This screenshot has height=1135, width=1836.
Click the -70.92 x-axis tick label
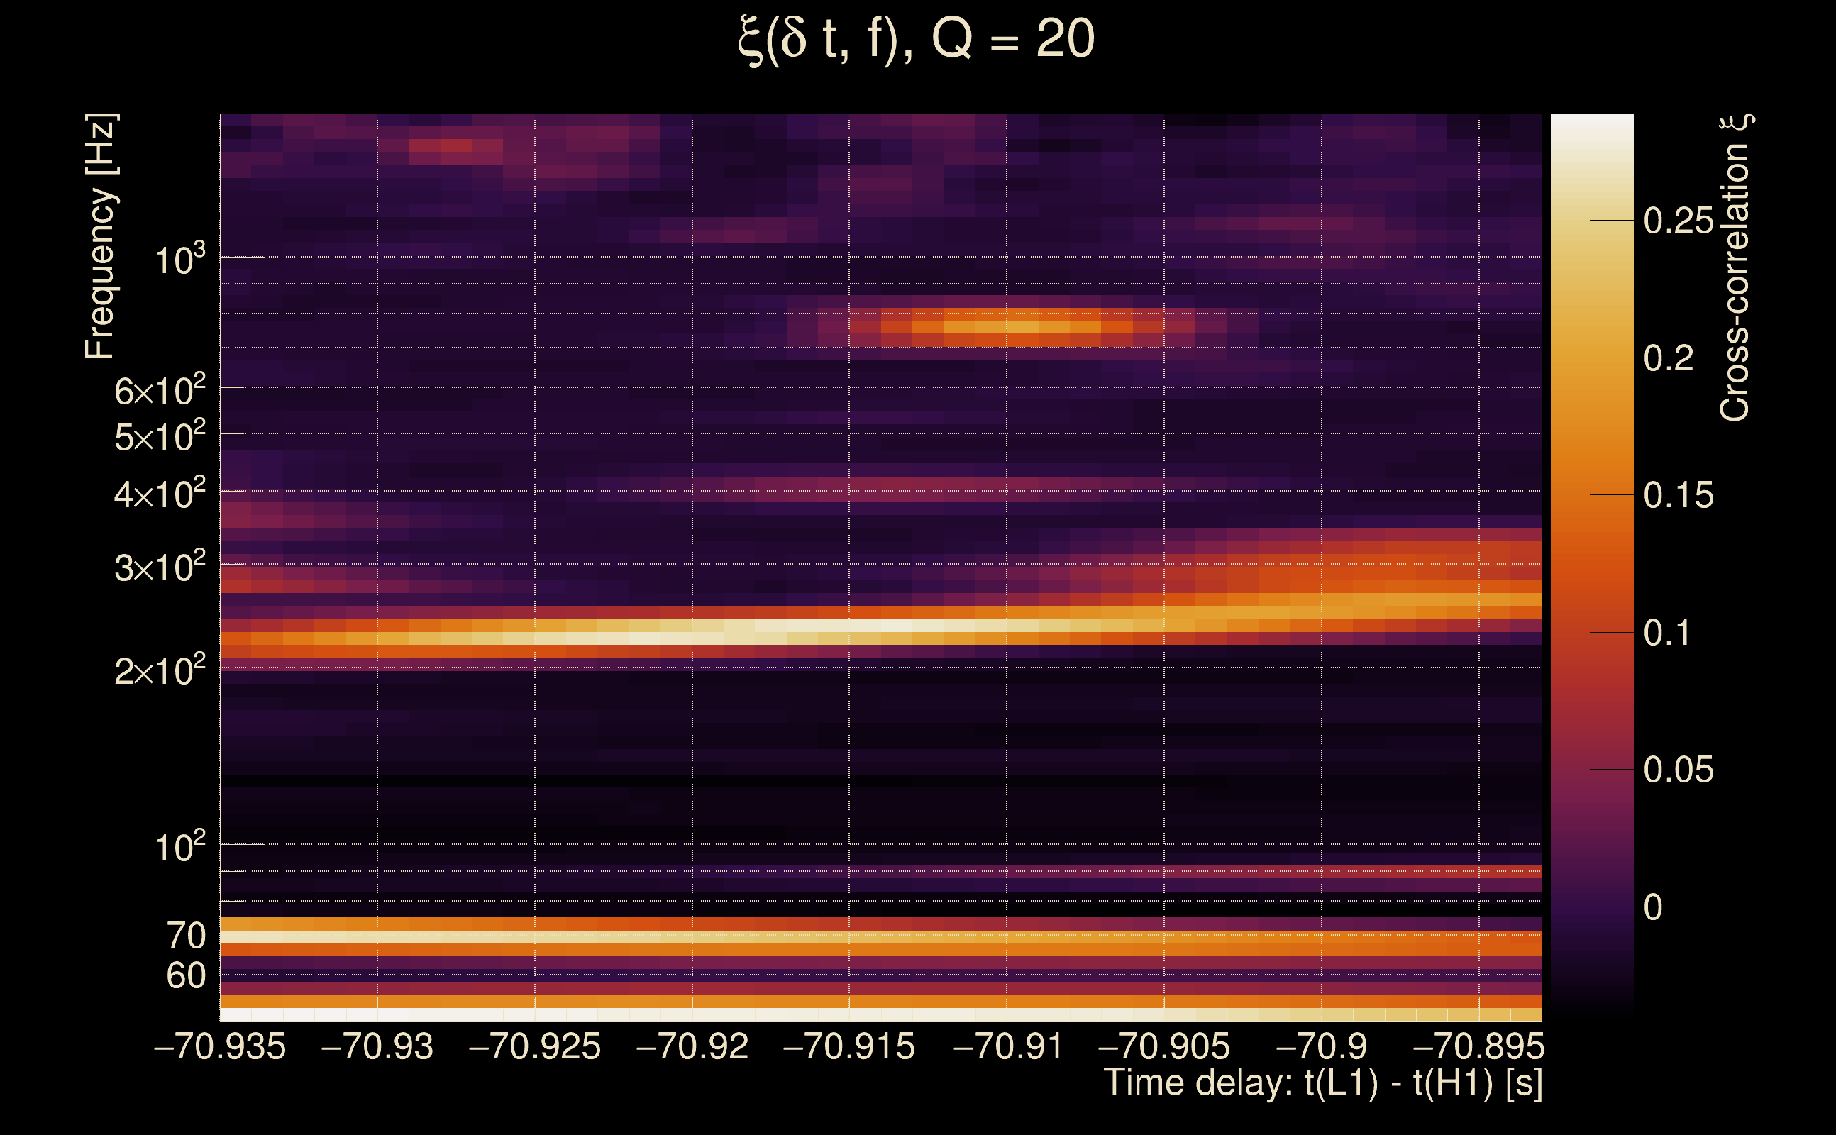(x=692, y=1046)
